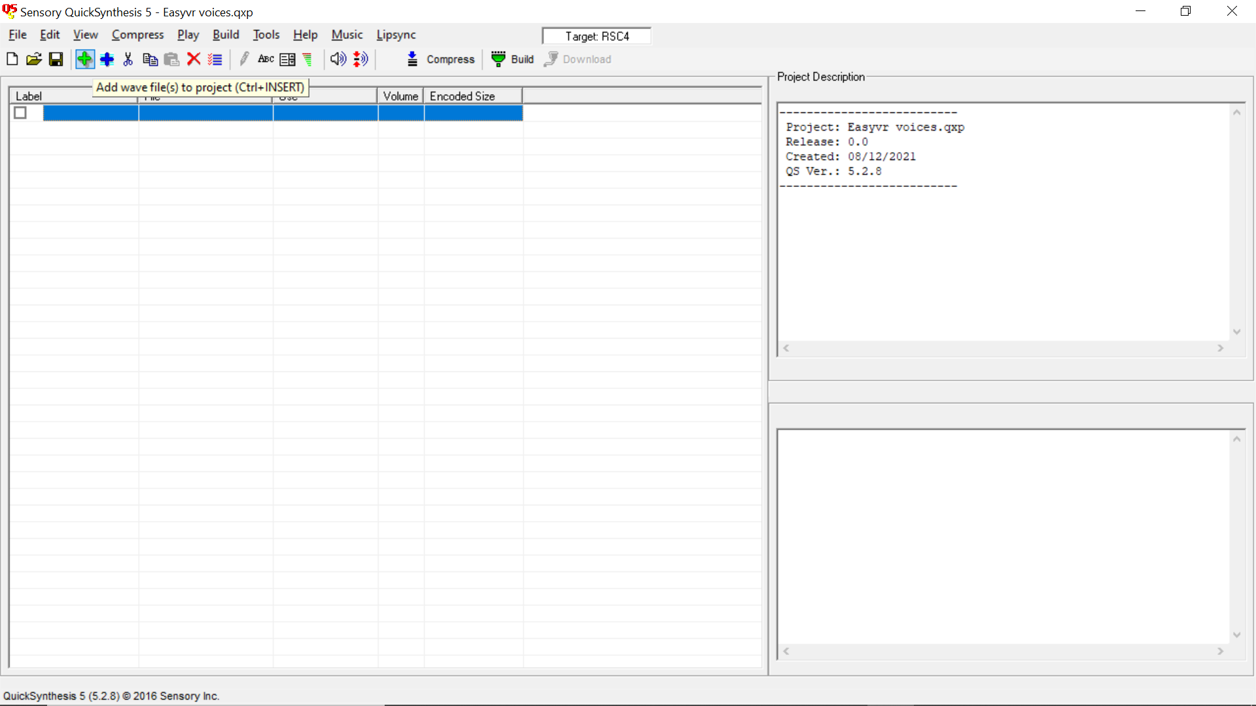Open a project with the folder icon
The image size is (1256, 706).
[x=34, y=59]
